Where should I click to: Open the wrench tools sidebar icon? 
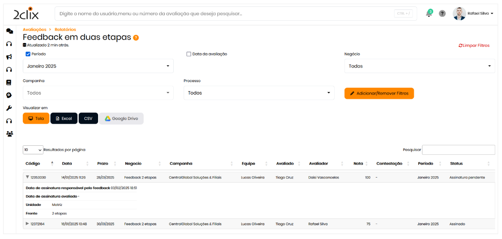click(9, 108)
